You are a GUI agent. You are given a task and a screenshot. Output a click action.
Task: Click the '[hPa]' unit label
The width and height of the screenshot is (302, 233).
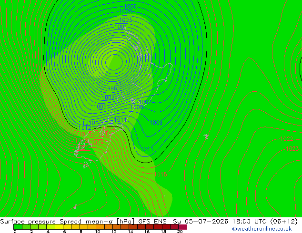coord(126,222)
